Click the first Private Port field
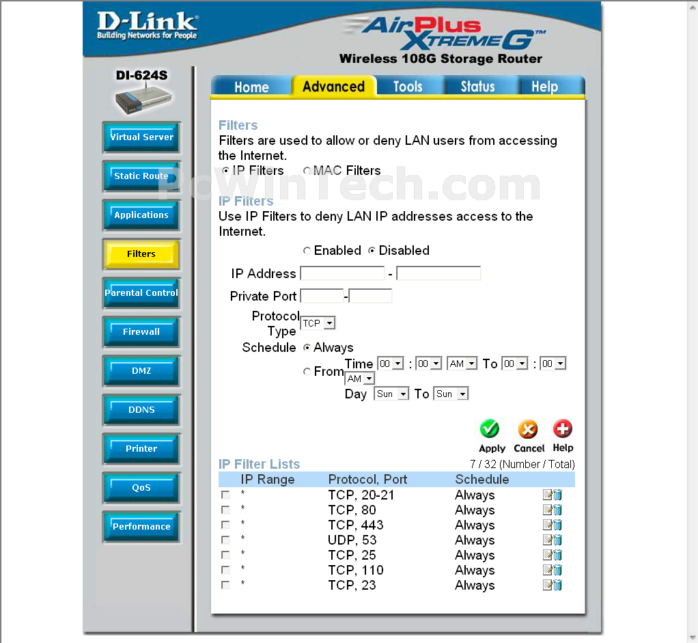The height and width of the screenshot is (643, 698). (322, 296)
